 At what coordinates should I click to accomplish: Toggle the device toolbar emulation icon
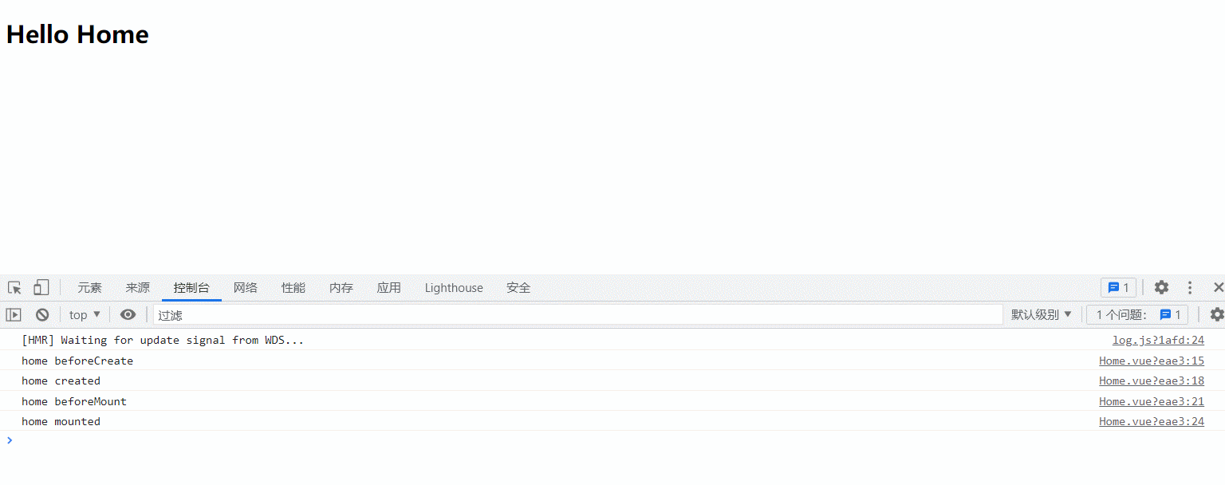pos(41,288)
